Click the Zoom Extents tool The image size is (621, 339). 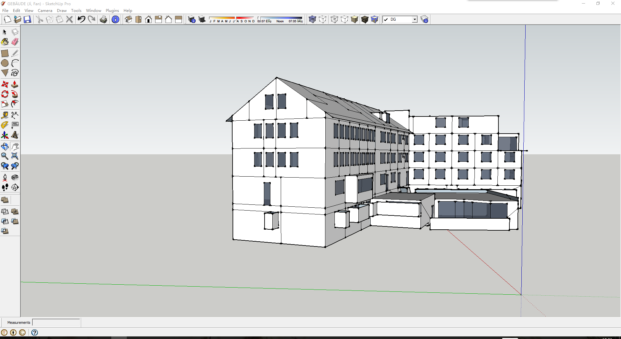click(15, 156)
